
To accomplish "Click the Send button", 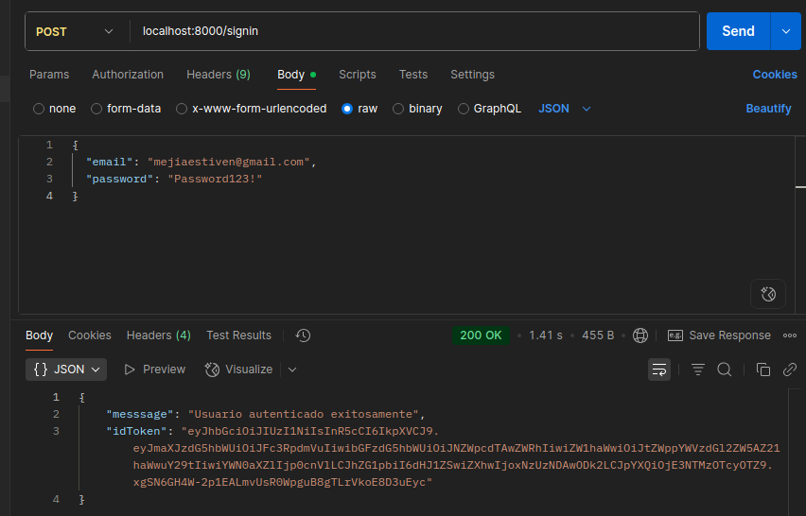I will pos(738,31).
